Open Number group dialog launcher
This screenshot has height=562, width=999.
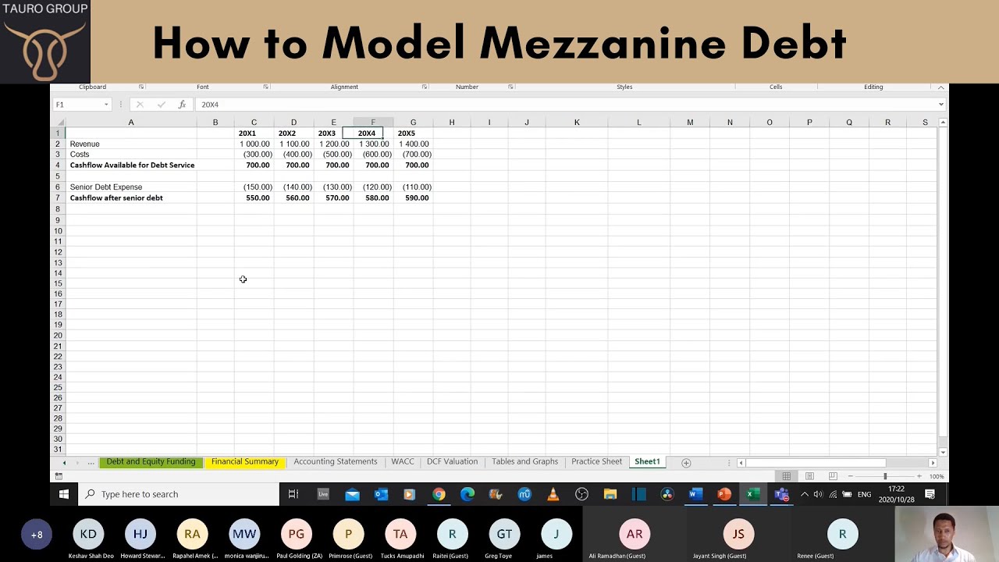tap(510, 87)
